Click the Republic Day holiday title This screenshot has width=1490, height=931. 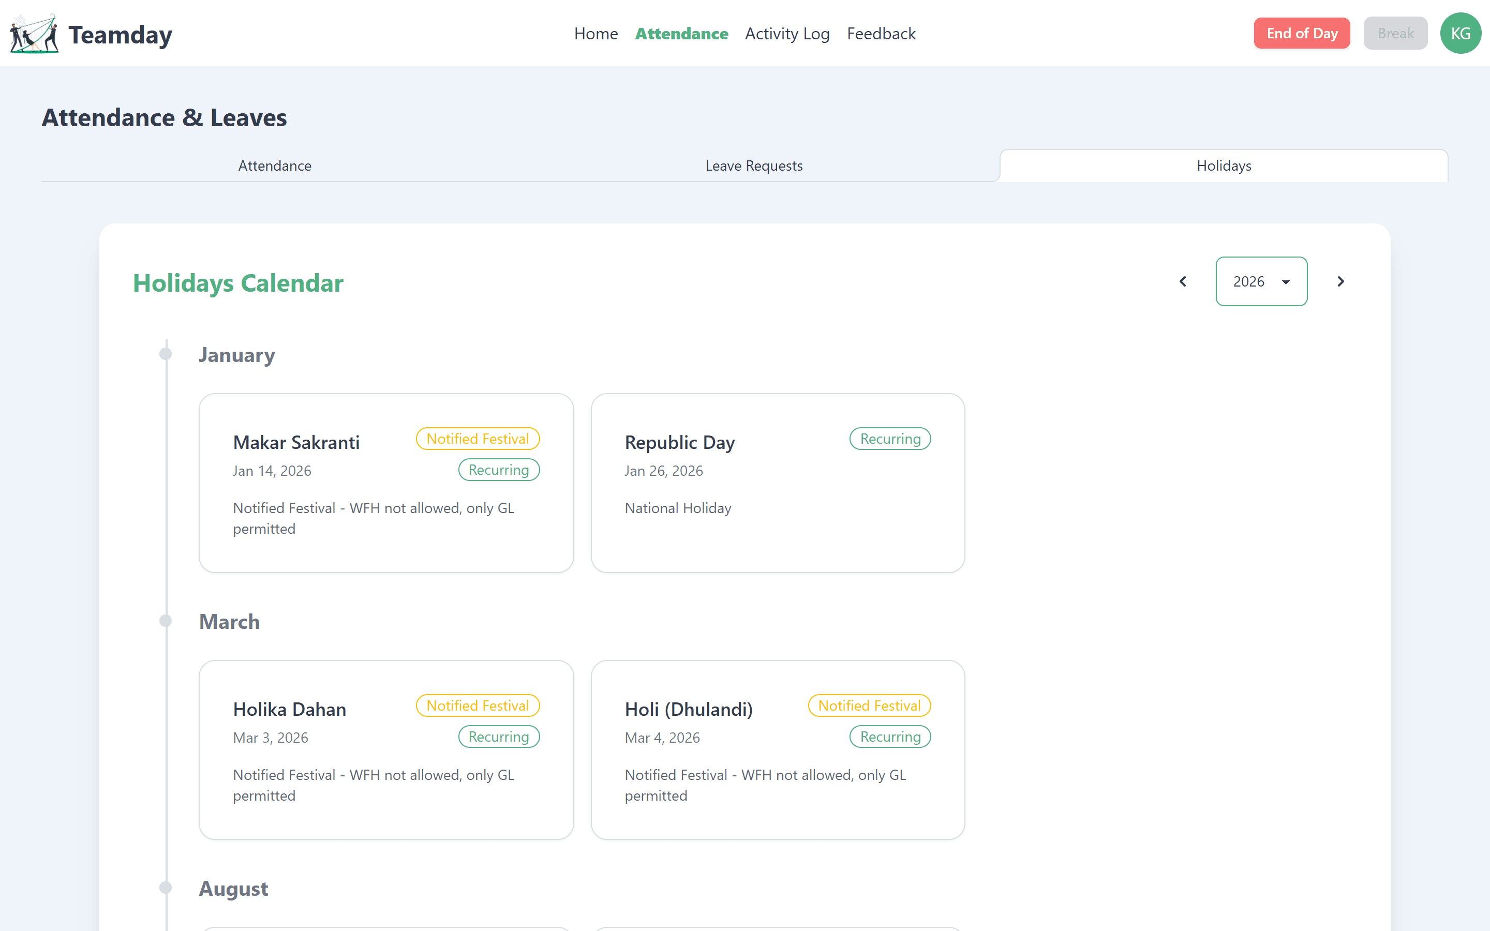[680, 442]
